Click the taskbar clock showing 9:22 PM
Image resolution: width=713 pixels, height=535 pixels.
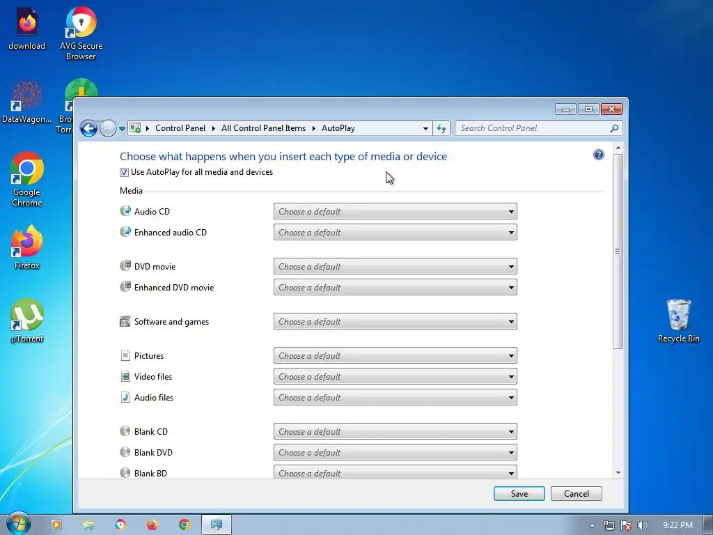pyautogui.click(x=677, y=525)
